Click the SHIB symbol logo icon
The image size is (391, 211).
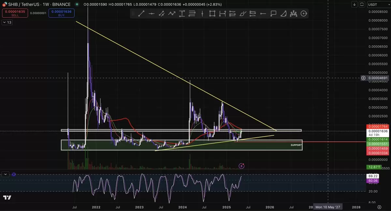[4, 4]
